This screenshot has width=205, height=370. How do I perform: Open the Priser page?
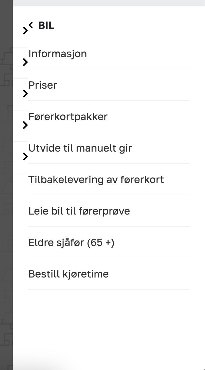pos(43,85)
